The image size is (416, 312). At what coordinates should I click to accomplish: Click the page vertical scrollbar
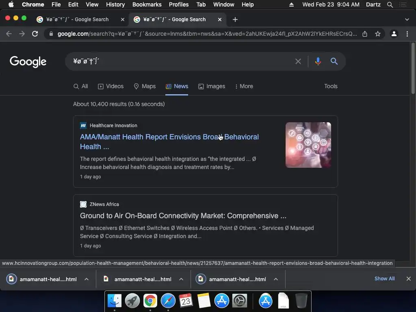413,68
